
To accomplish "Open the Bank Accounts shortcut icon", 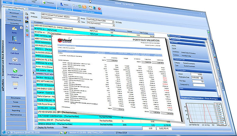I will click(15, 60).
